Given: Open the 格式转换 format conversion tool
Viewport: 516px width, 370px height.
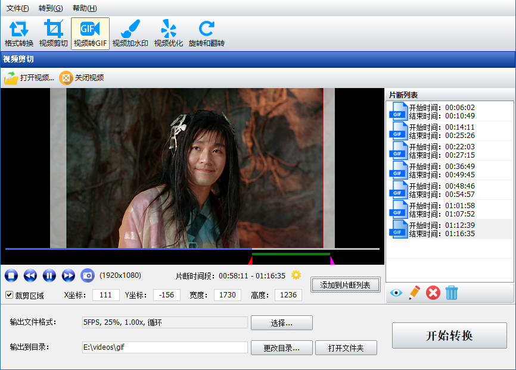Looking at the screenshot, I should pos(19,33).
